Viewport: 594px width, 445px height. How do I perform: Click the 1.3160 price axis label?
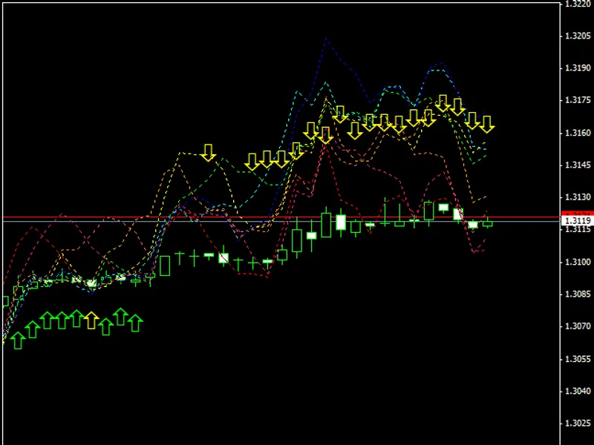click(578, 133)
